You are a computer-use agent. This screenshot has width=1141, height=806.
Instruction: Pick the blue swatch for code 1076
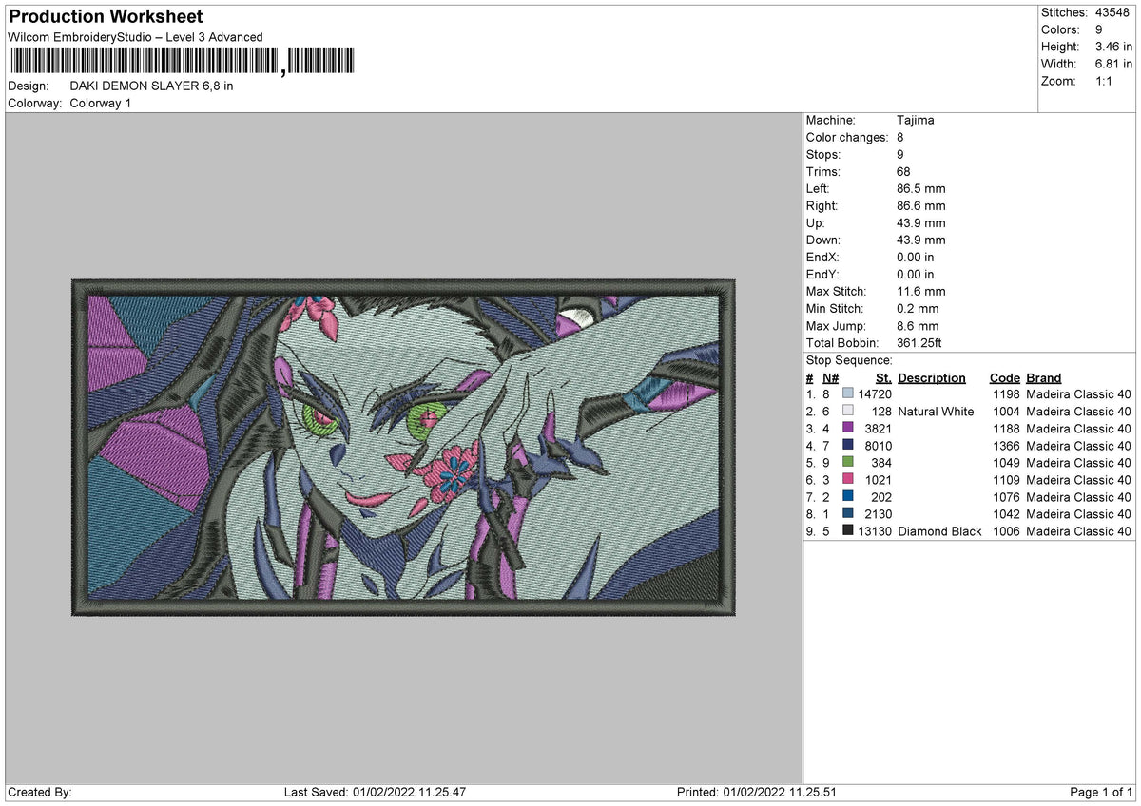[x=848, y=497]
